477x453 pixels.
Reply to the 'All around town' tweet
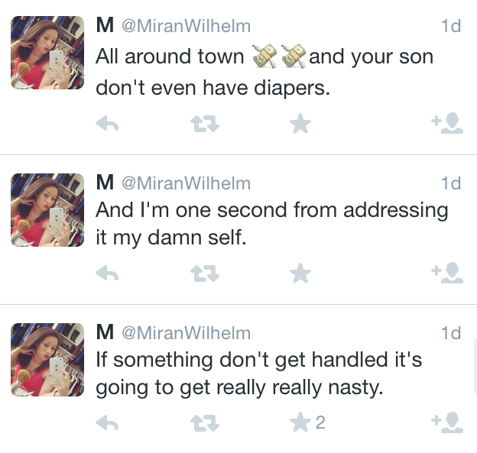pos(107,124)
